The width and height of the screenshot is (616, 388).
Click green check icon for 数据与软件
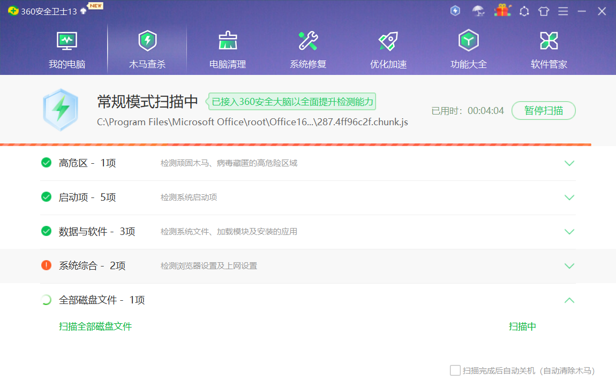tap(47, 231)
